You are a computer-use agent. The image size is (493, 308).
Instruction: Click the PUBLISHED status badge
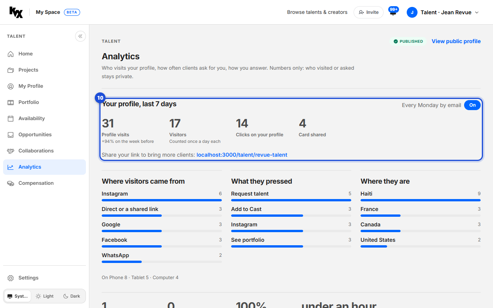point(408,41)
